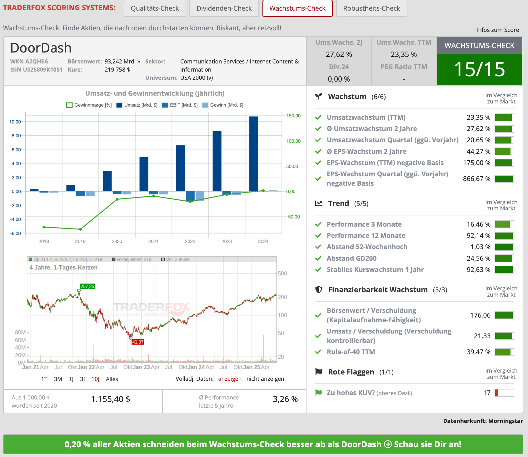
Task: Click the DoorDash company title
Action: pyautogui.click(x=41, y=48)
